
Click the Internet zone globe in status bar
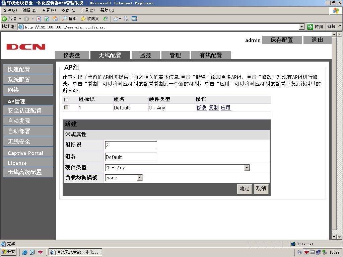point(293,244)
